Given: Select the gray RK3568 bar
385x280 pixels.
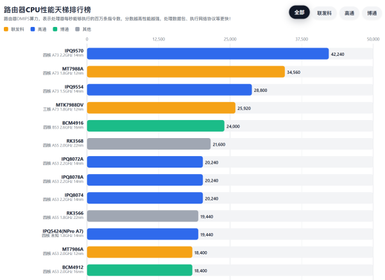Looking at the screenshot, I should 148,144.
